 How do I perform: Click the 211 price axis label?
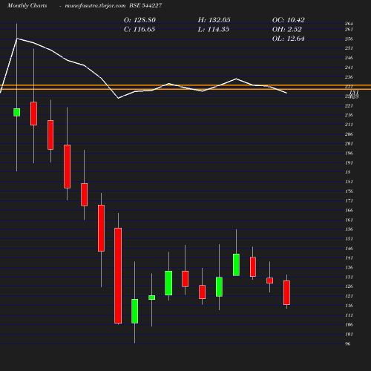[349, 125]
